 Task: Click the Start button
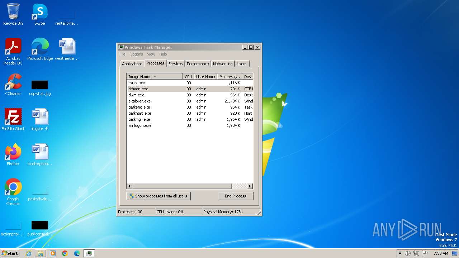tap(10, 253)
